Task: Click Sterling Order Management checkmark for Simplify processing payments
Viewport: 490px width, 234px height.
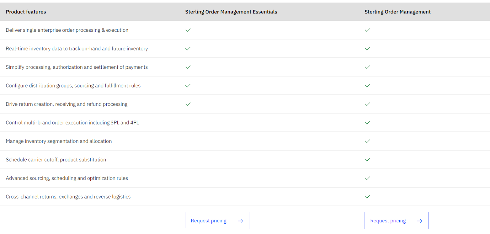Action: click(367, 67)
